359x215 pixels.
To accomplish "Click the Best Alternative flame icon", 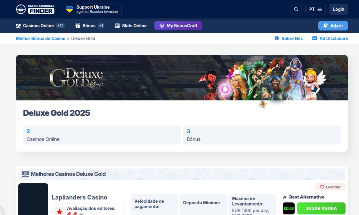I will pos(285,197).
